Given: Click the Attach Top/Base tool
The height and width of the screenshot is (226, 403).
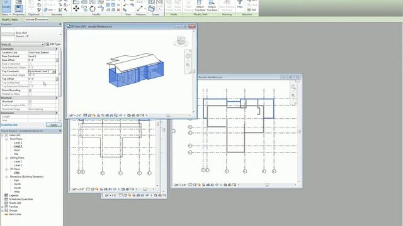Looking at the screenshot, I should point(200,6).
